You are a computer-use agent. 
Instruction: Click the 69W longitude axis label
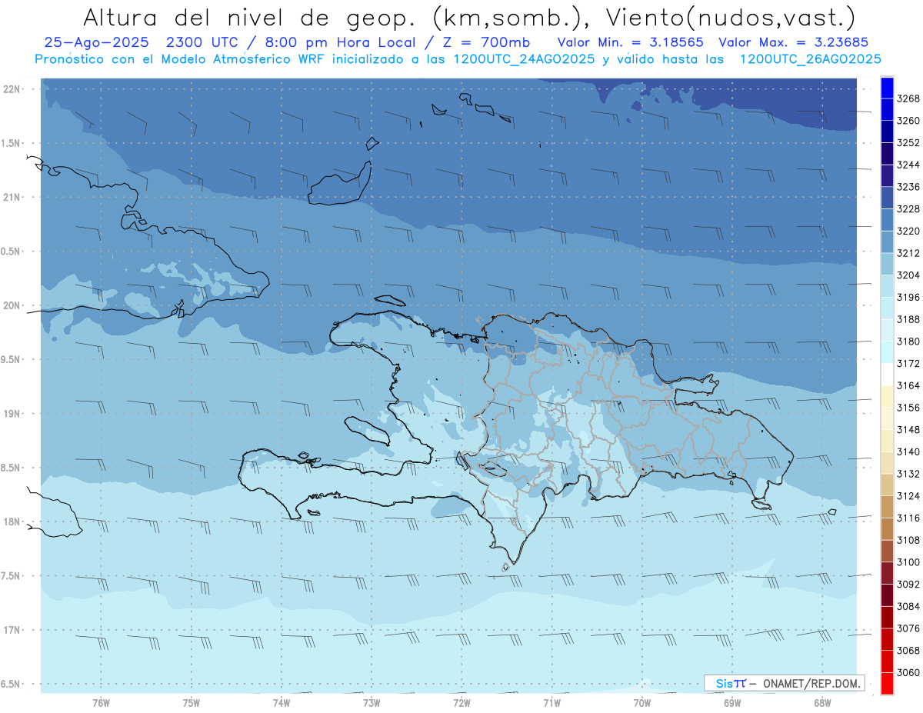pyautogui.click(x=732, y=702)
